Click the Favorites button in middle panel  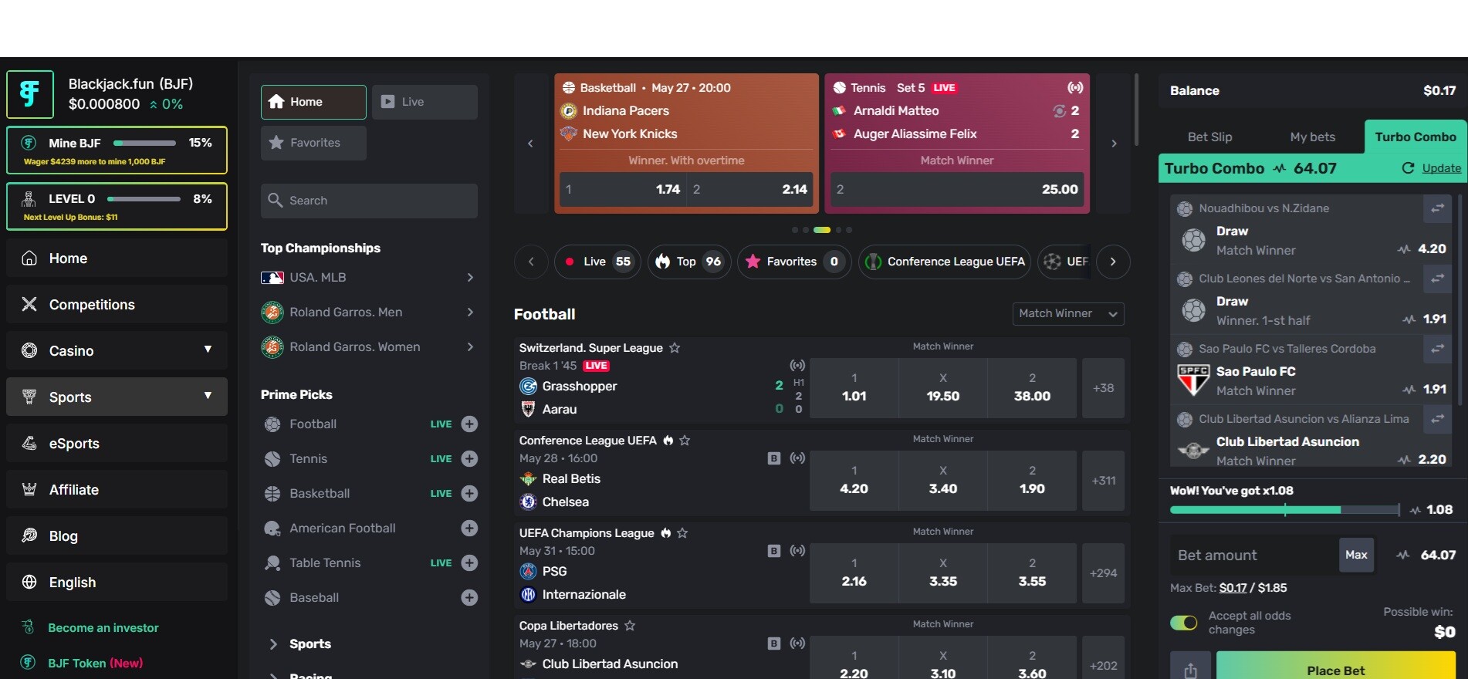tap(313, 143)
